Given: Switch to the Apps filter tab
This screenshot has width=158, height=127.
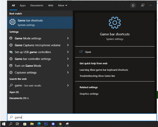Looking at the screenshot, I should tap(22, 5).
